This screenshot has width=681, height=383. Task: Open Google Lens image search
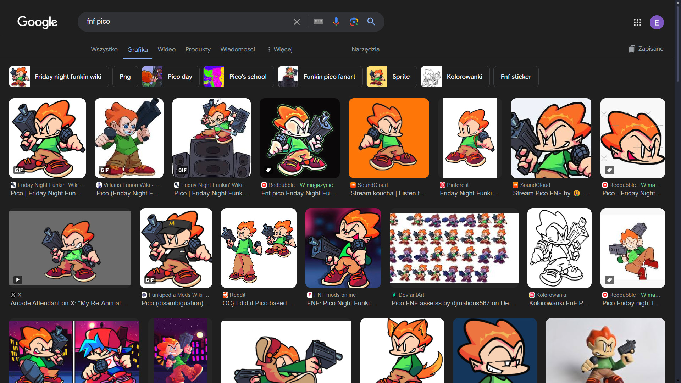pyautogui.click(x=354, y=22)
